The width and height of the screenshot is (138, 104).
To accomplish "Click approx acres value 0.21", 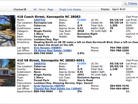I will click(x=80, y=28).
